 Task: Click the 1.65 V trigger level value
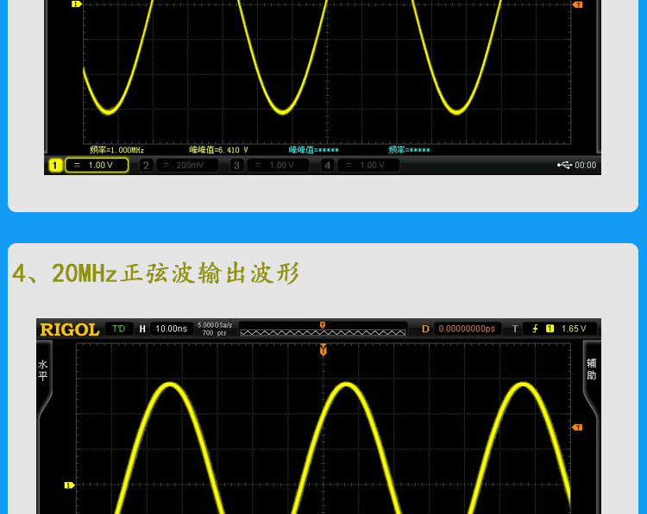(574, 329)
